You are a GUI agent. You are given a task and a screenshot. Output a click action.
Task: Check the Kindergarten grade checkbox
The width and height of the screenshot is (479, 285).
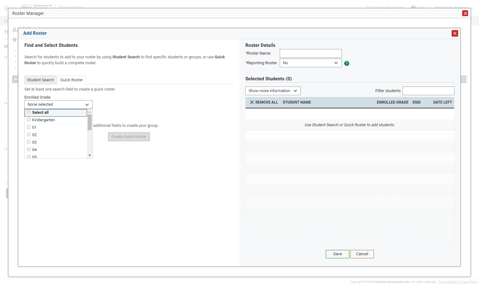tap(29, 120)
